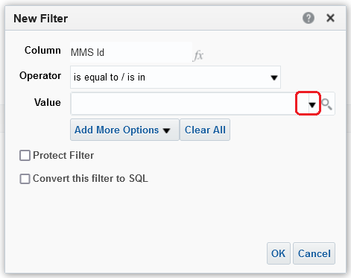Open the Value search magnifier
Viewport: 351px width, 278px height.
click(326, 104)
